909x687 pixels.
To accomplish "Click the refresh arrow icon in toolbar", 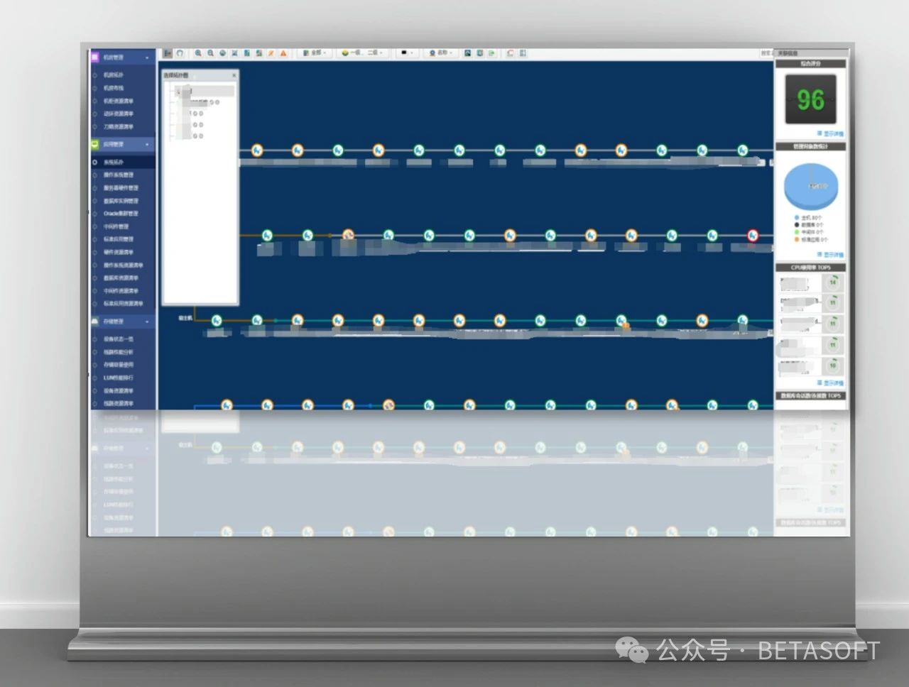I will [180, 53].
